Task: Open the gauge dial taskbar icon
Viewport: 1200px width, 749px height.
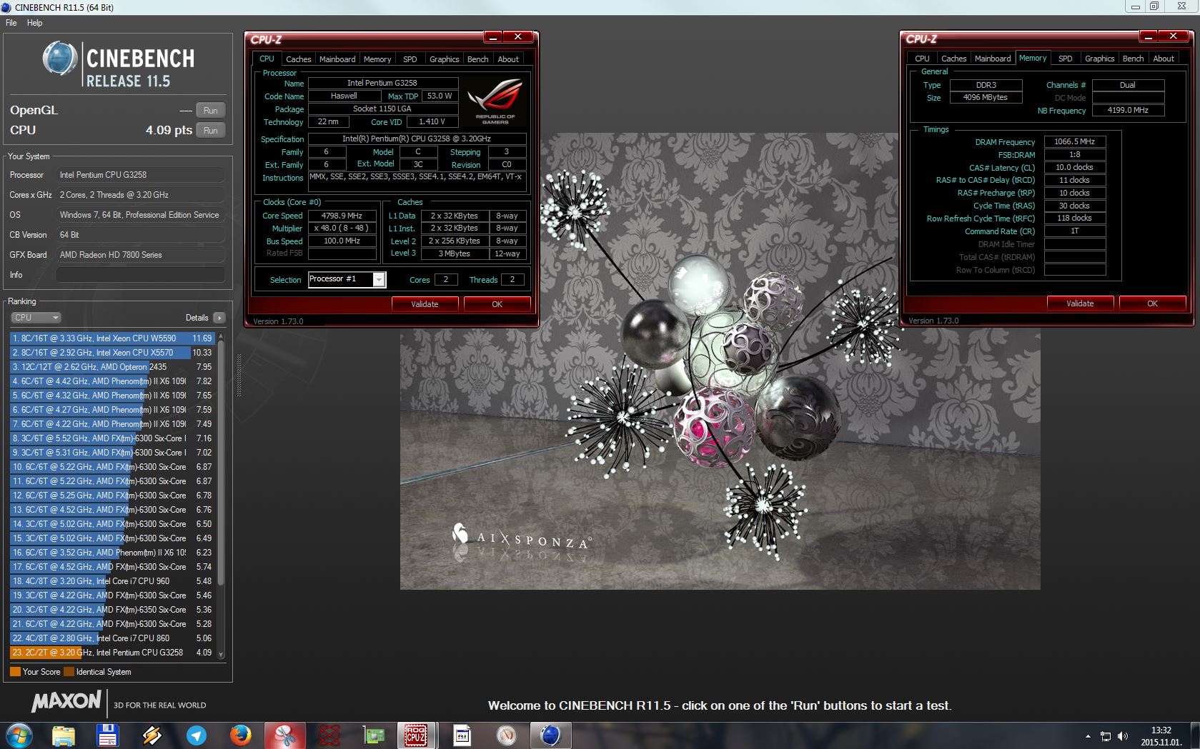Action: 506,735
